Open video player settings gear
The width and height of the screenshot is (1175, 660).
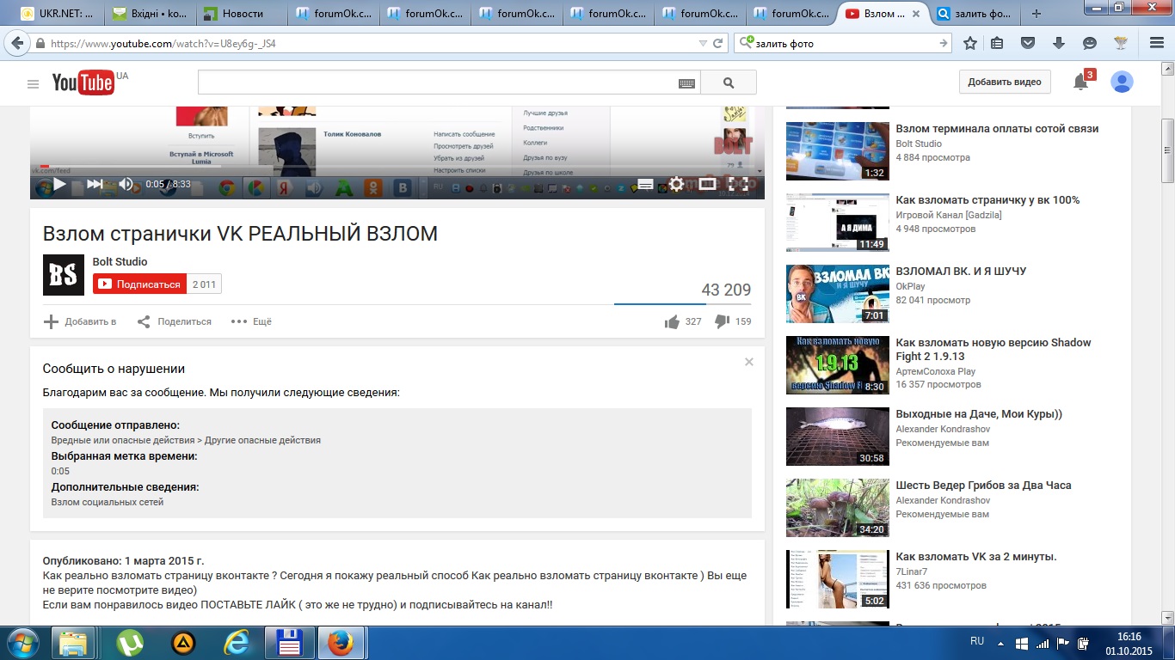[x=677, y=184]
